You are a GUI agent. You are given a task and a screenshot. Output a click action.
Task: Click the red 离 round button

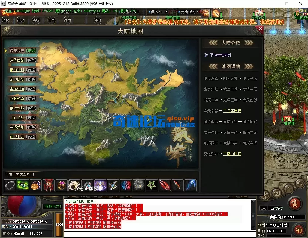(x=294, y=204)
